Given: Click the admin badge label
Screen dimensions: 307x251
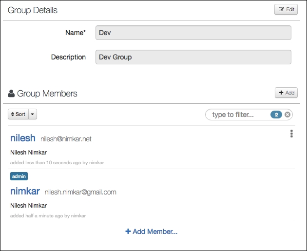Looking at the screenshot, I should (x=19, y=176).
